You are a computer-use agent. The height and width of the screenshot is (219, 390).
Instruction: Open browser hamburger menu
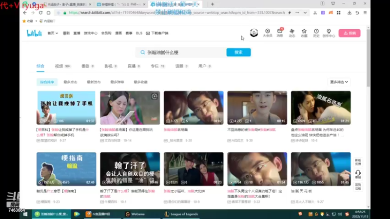[x=365, y=13]
